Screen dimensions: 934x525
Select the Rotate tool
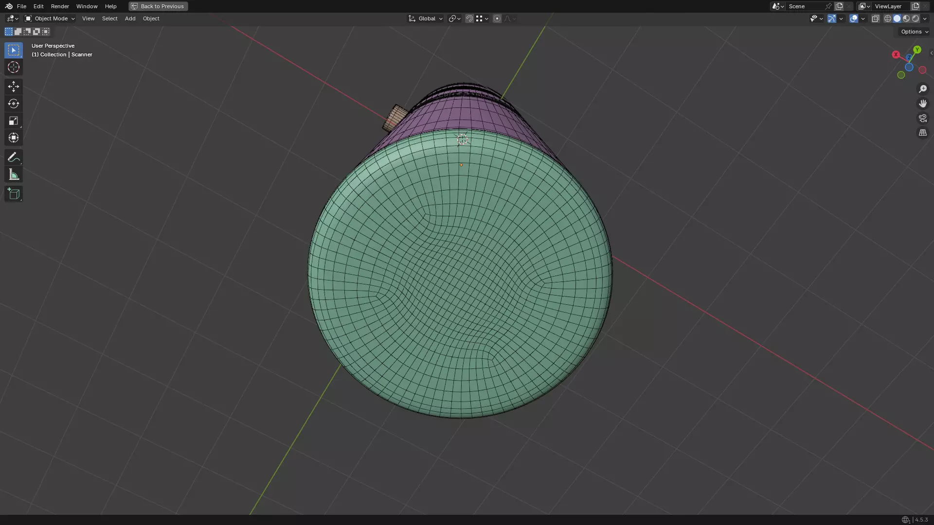tap(13, 104)
